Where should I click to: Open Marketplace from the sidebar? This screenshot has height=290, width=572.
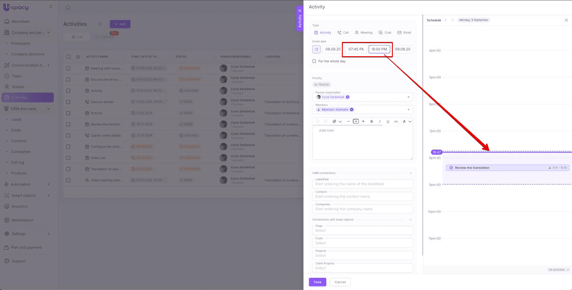(x=22, y=220)
